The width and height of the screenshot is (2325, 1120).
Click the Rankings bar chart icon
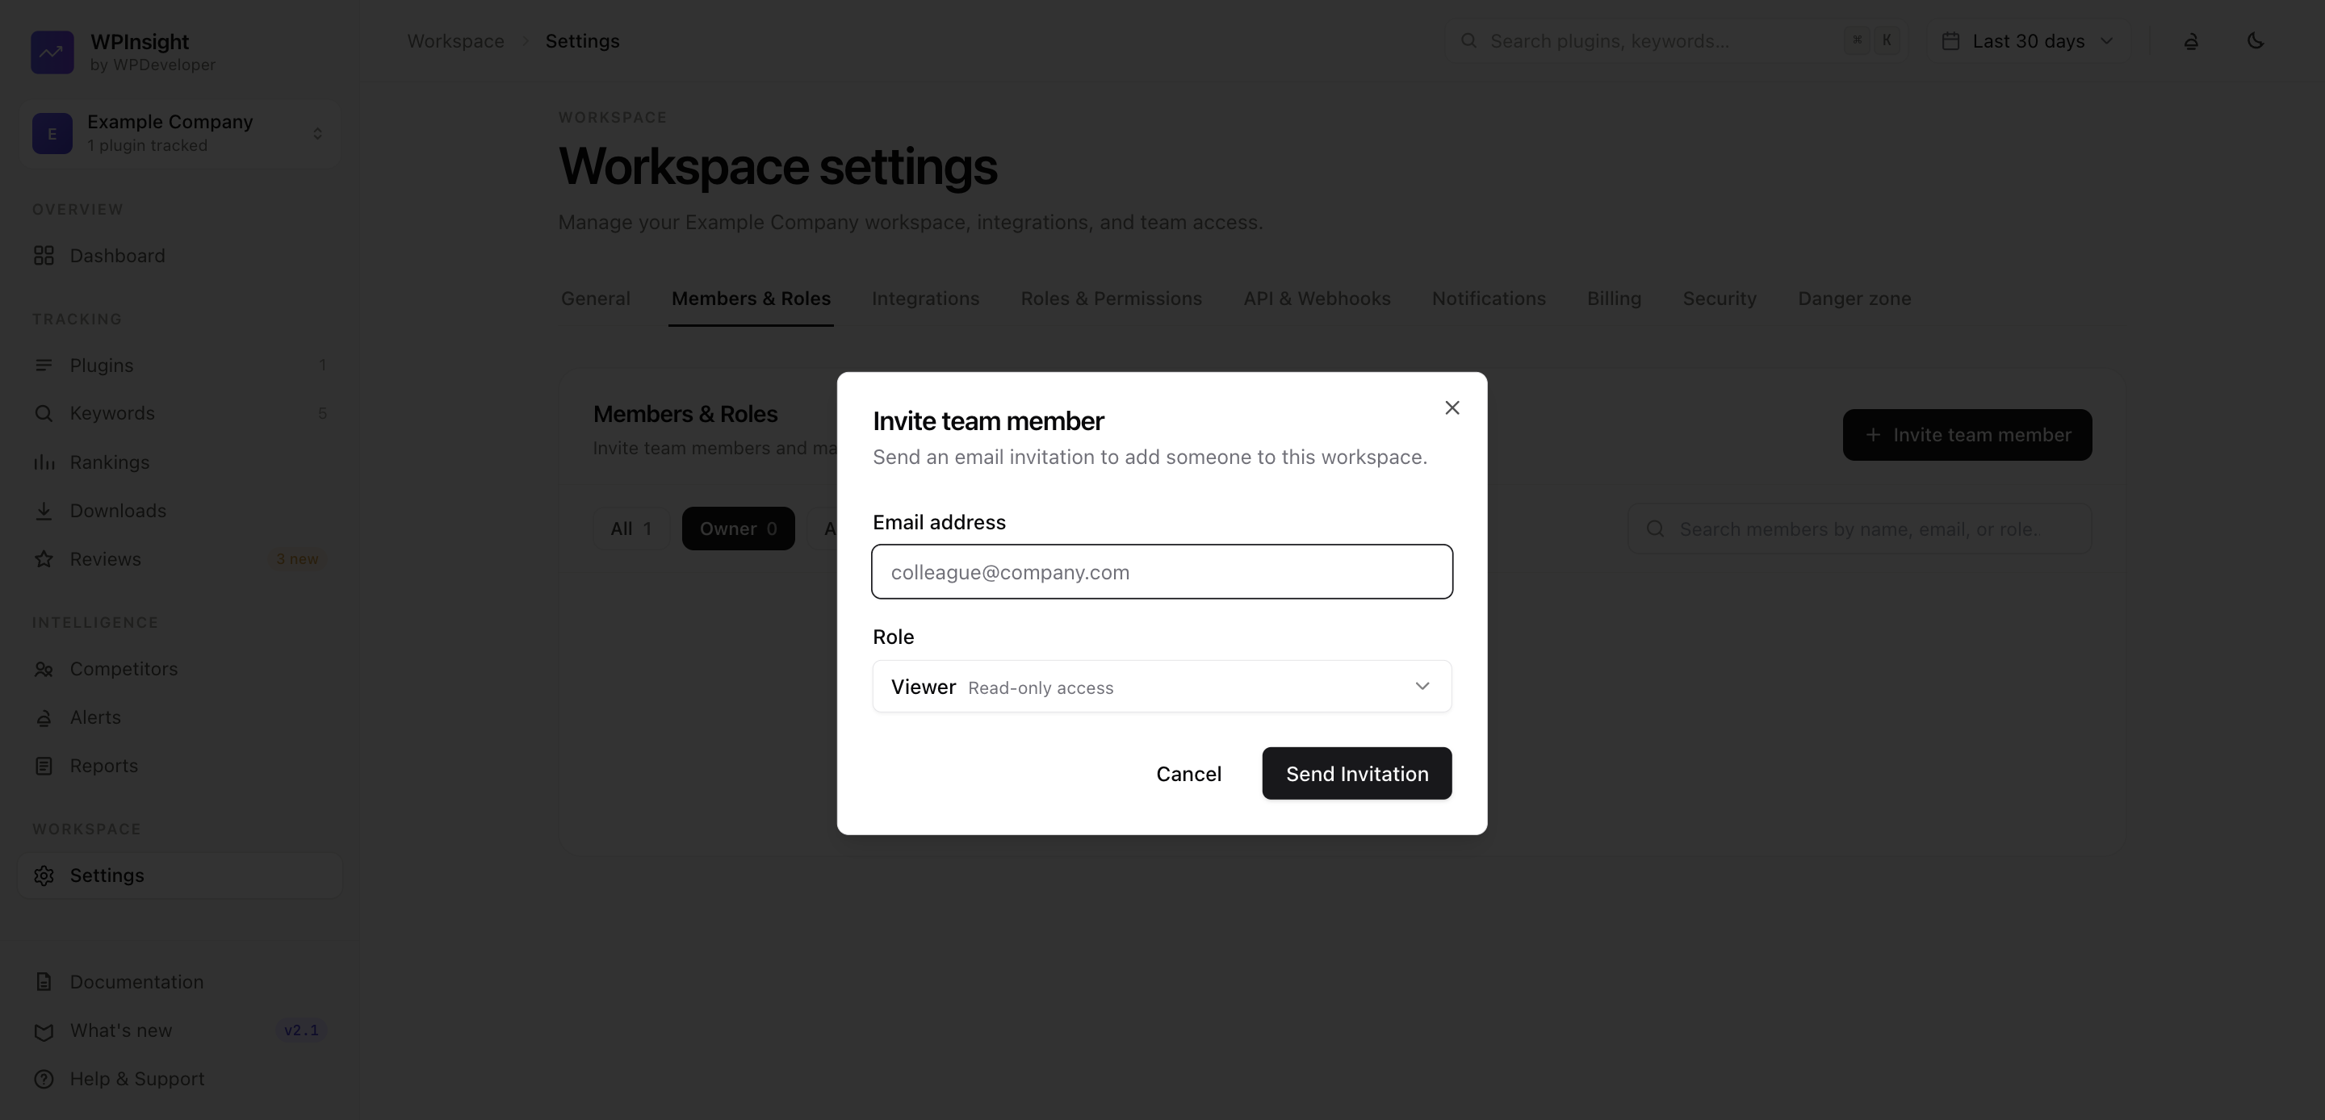pyautogui.click(x=44, y=462)
